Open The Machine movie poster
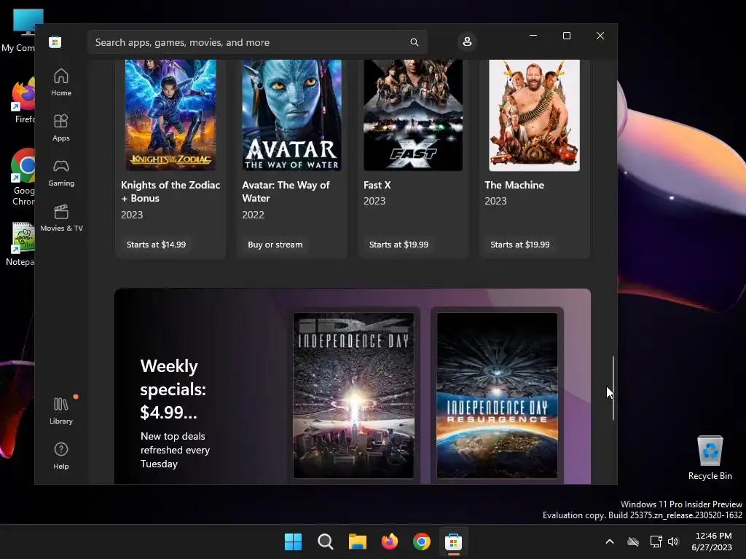Viewport: 746px width, 559px height. tap(534, 115)
